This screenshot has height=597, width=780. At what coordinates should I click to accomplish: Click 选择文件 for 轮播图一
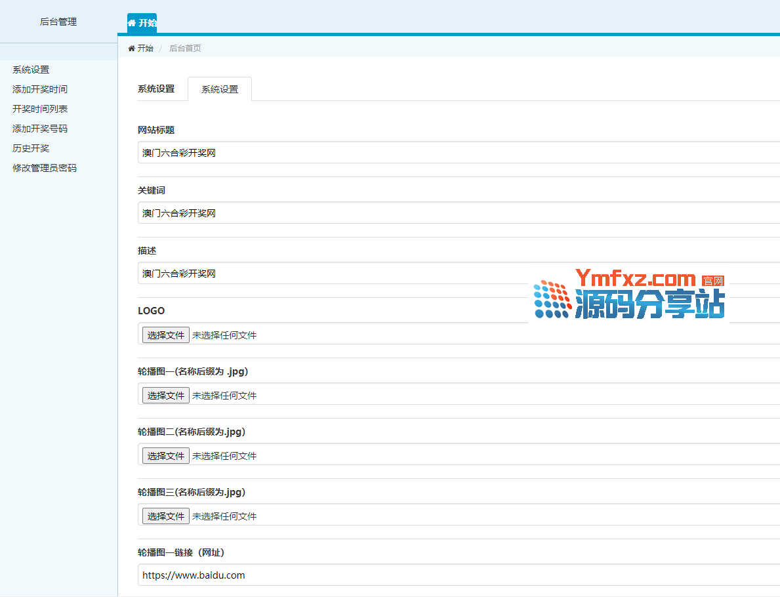click(166, 396)
